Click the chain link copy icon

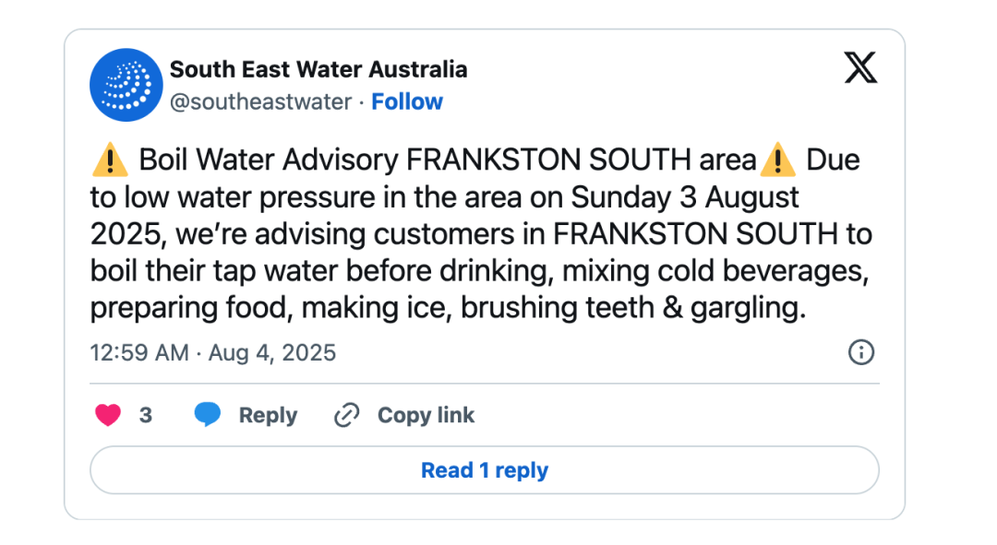coord(346,415)
